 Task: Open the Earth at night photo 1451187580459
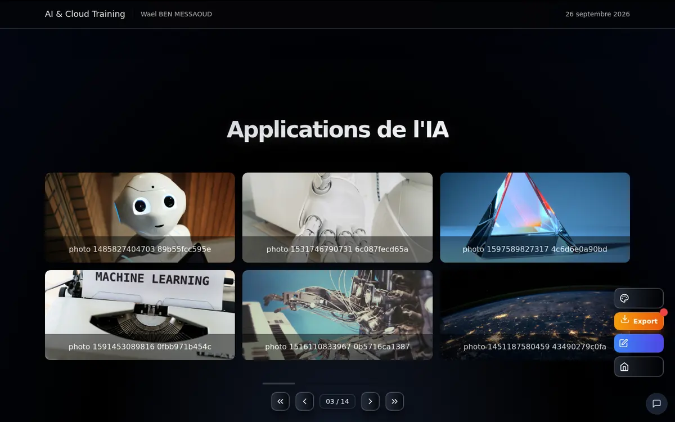click(x=535, y=315)
